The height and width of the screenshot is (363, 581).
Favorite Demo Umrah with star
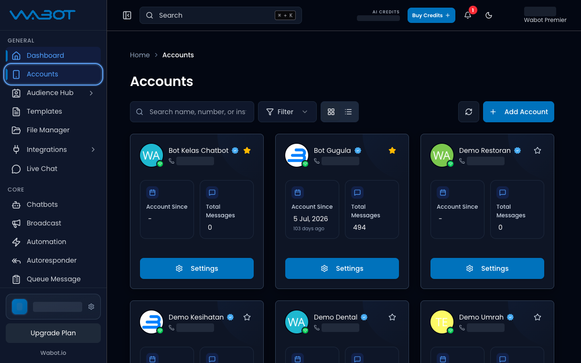(x=538, y=317)
